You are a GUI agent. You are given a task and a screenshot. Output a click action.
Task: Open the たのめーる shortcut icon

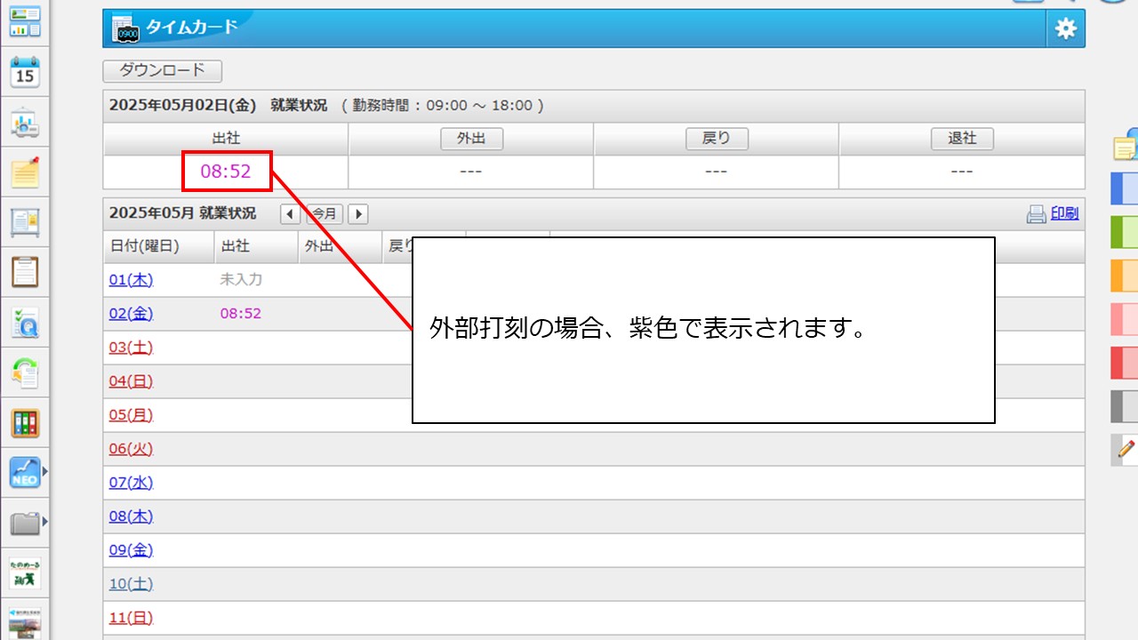coord(25,573)
